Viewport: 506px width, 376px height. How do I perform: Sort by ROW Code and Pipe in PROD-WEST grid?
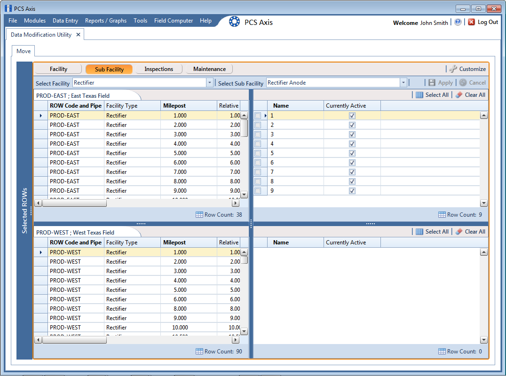(76, 242)
